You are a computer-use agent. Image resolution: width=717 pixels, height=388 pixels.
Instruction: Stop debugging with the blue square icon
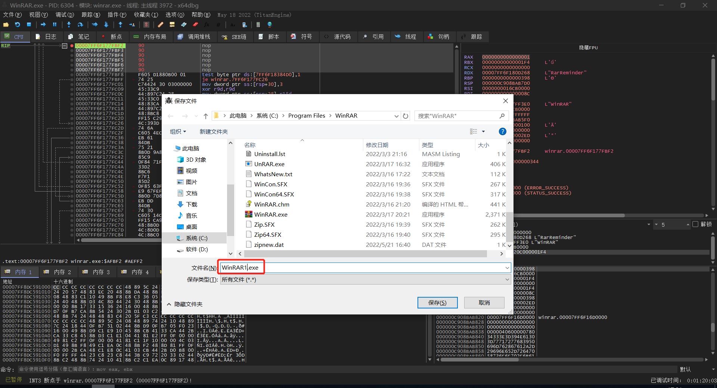click(29, 25)
